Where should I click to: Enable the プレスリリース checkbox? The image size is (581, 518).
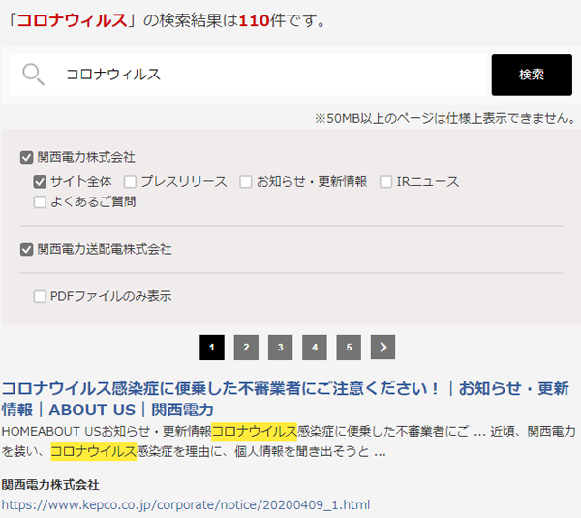[x=130, y=182]
